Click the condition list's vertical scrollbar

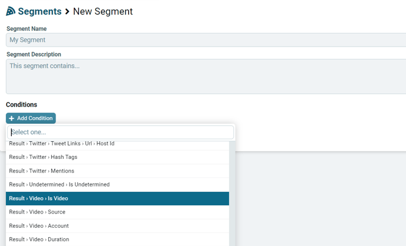click(x=233, y=194)
